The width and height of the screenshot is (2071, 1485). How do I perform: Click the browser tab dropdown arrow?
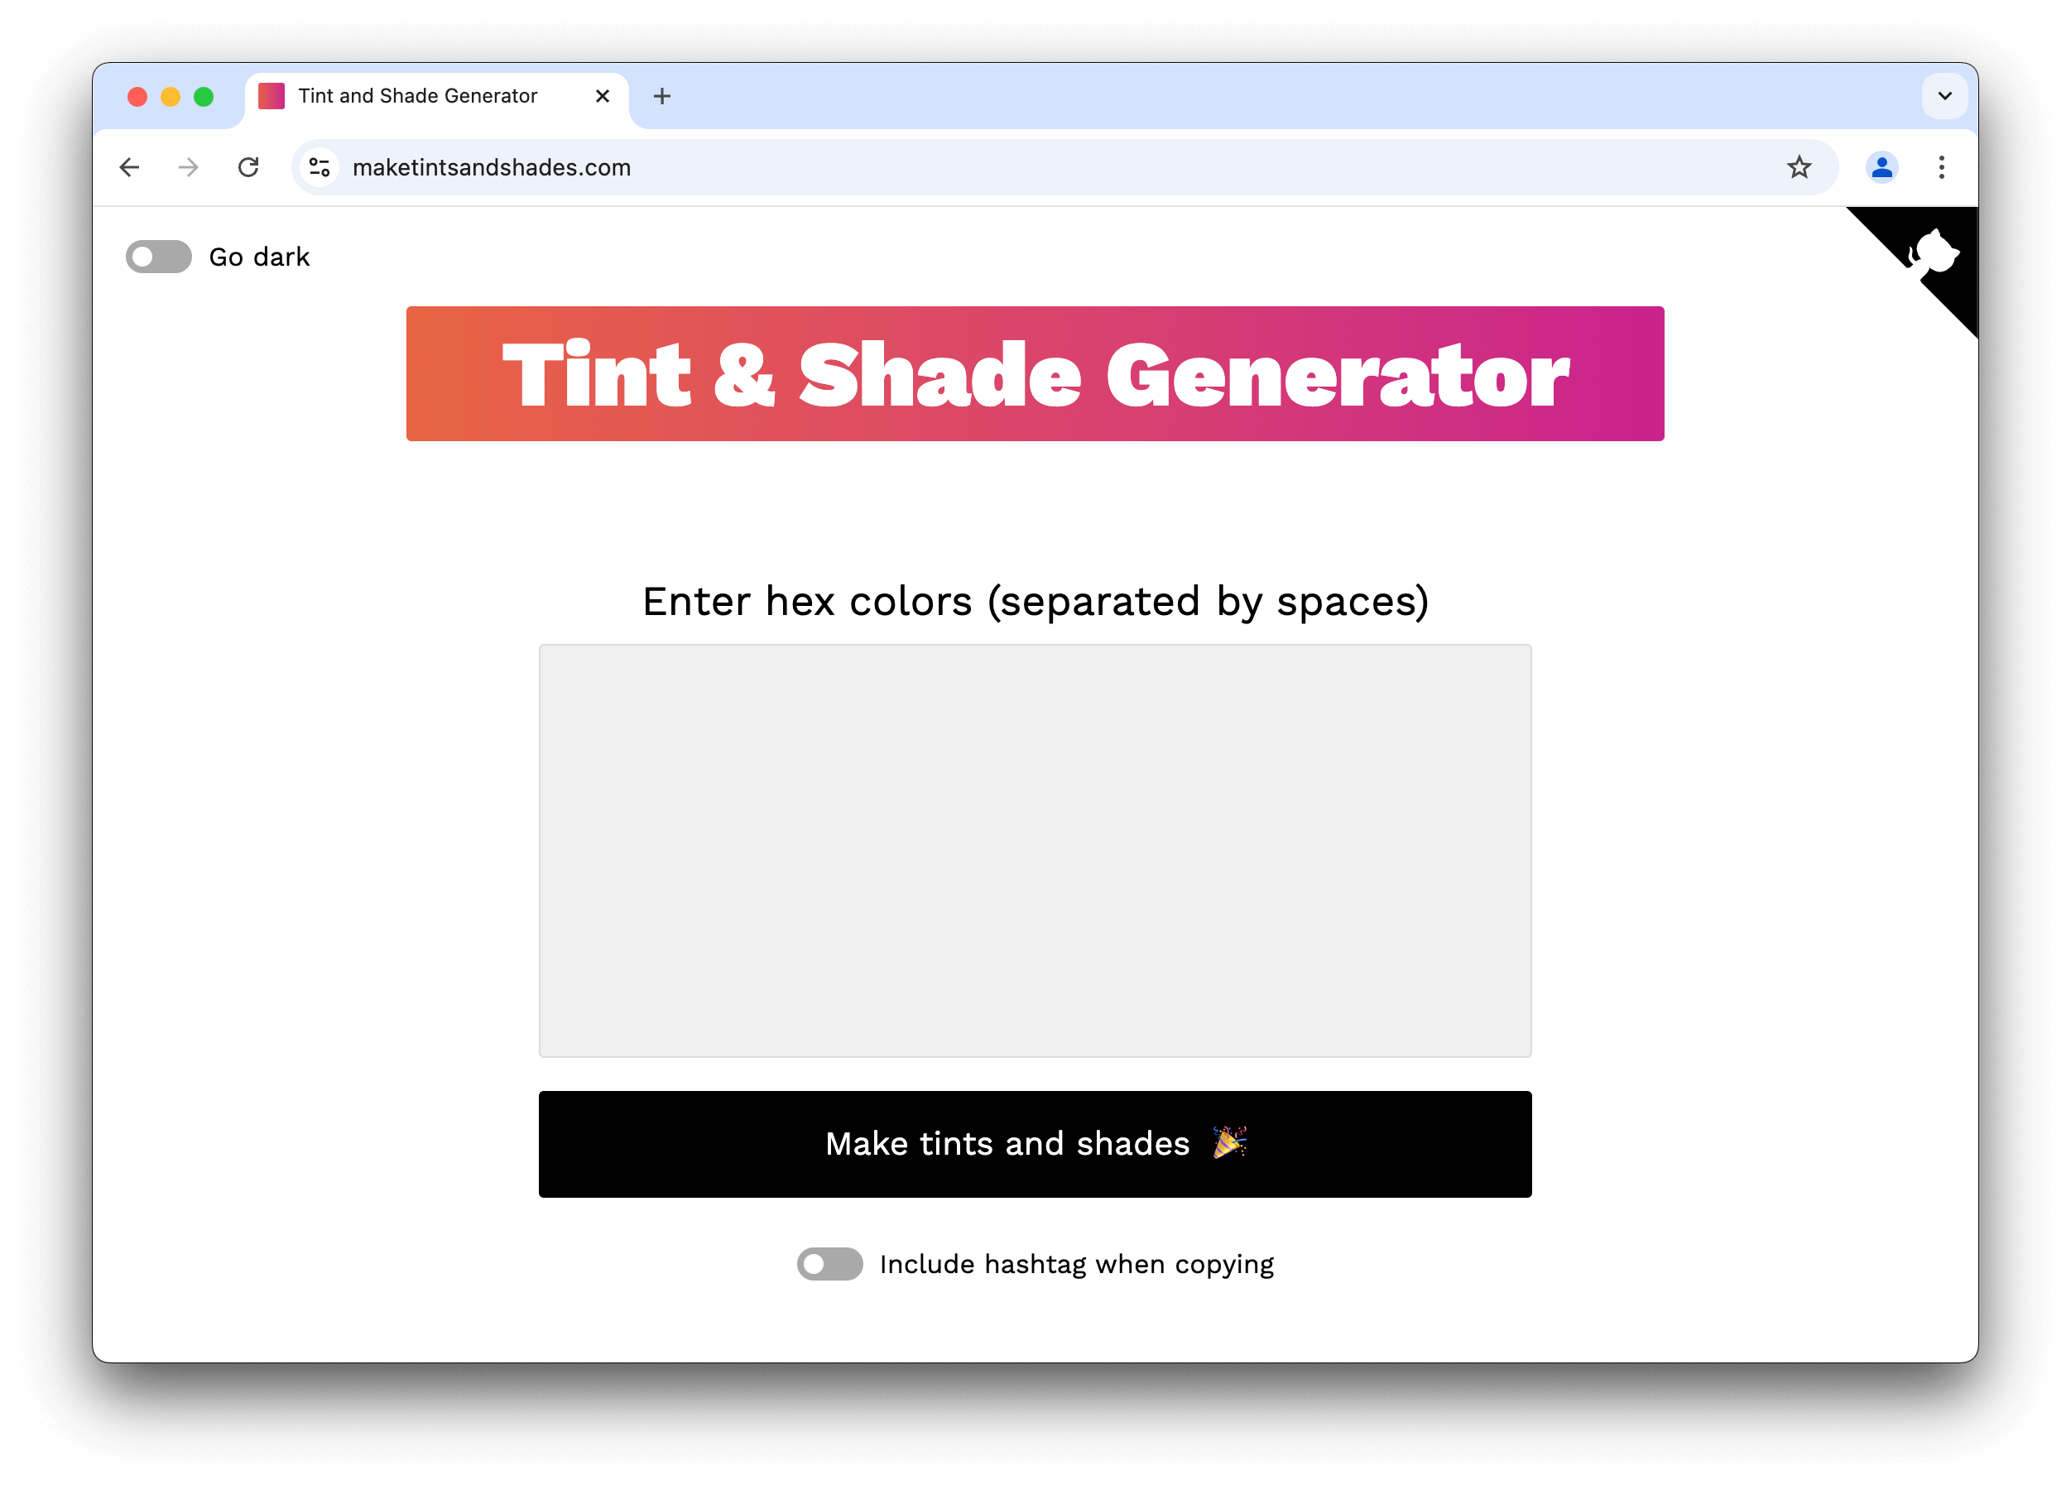[x=1944, y=96]
